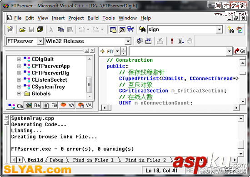Open the Build menu
Screen dimensions: 250x177
tap(93, 18)
